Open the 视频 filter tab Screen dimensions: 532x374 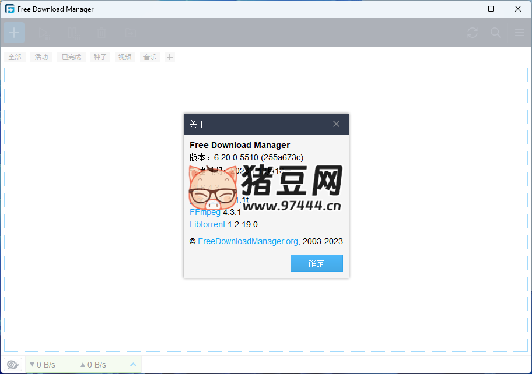tap(125, 57)
